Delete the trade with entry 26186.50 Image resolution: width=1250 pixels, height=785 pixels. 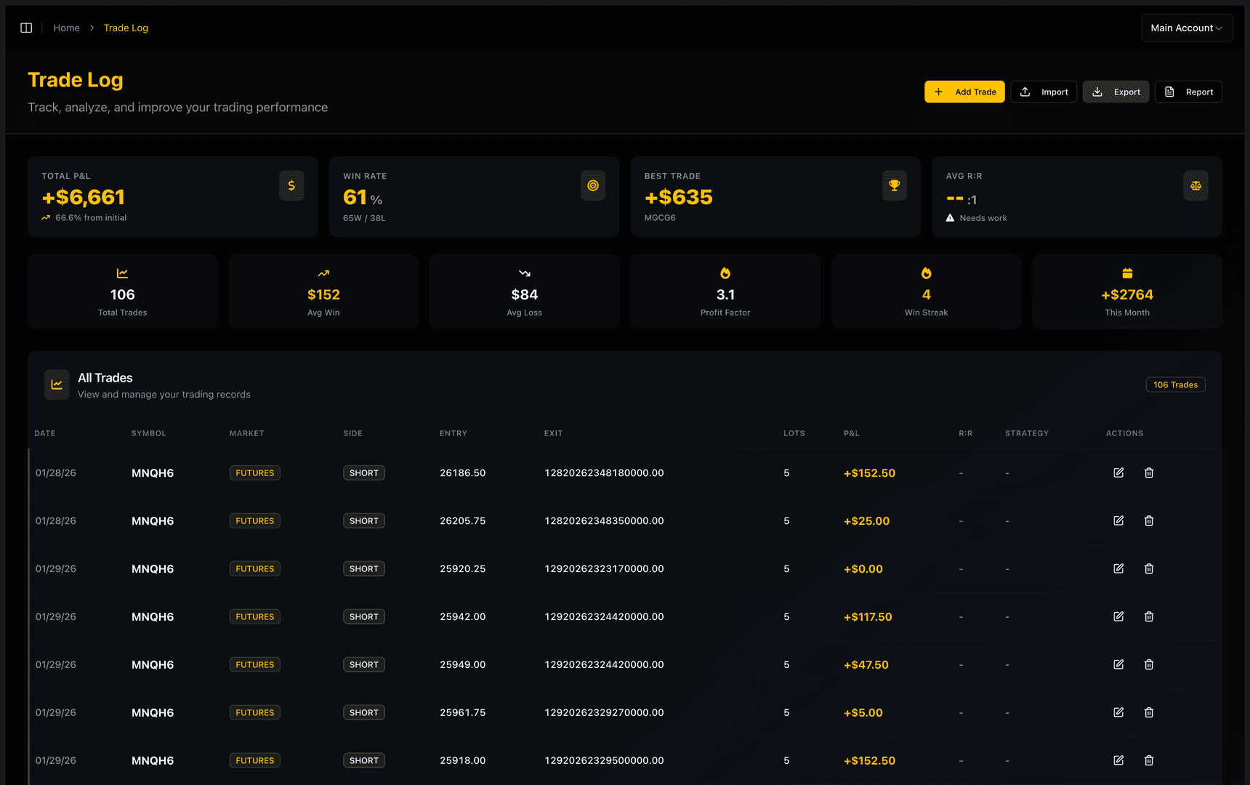click(1149, 472)
